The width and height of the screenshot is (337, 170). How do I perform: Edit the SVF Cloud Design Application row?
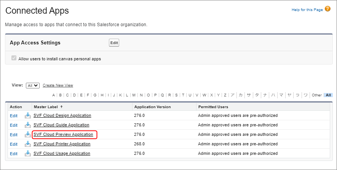pos(14,116)
